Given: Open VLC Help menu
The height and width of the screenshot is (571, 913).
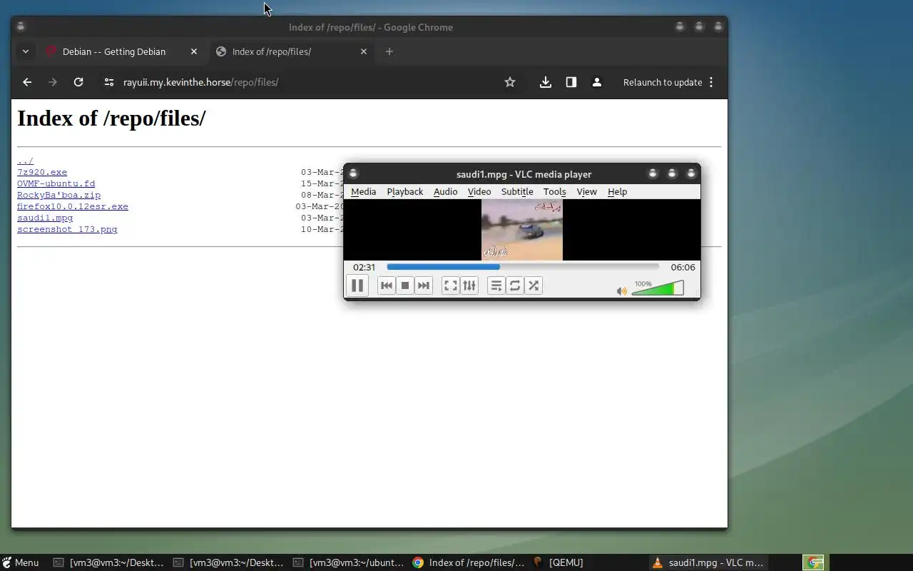Looking at the screenshot, I should point(617,191).
